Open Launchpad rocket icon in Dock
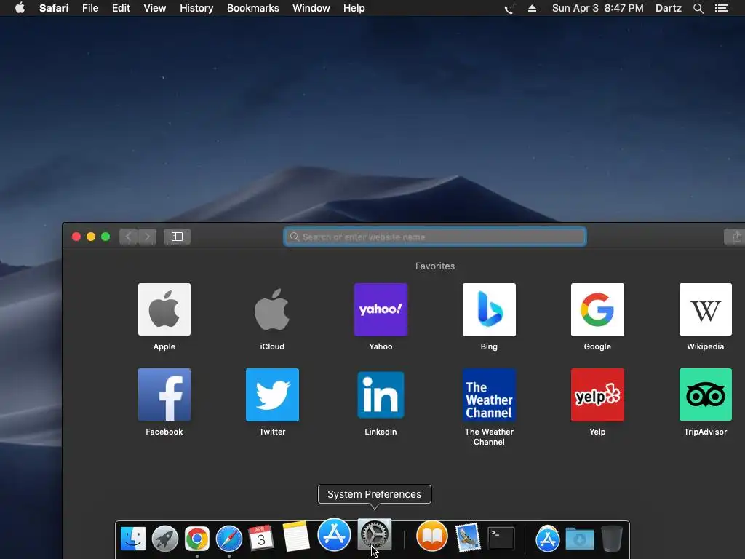Image resolution: width=745 pixels, height=559 pixels. coord(165,538)
